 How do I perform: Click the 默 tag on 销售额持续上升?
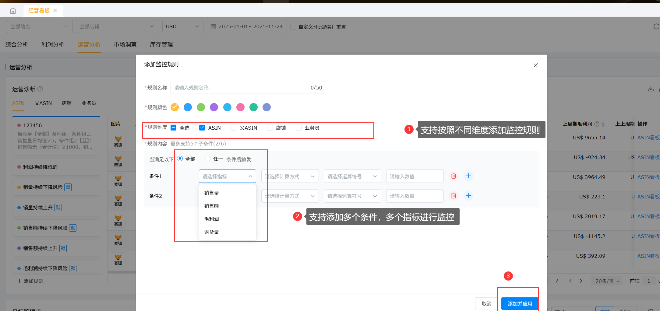[63, 248]
